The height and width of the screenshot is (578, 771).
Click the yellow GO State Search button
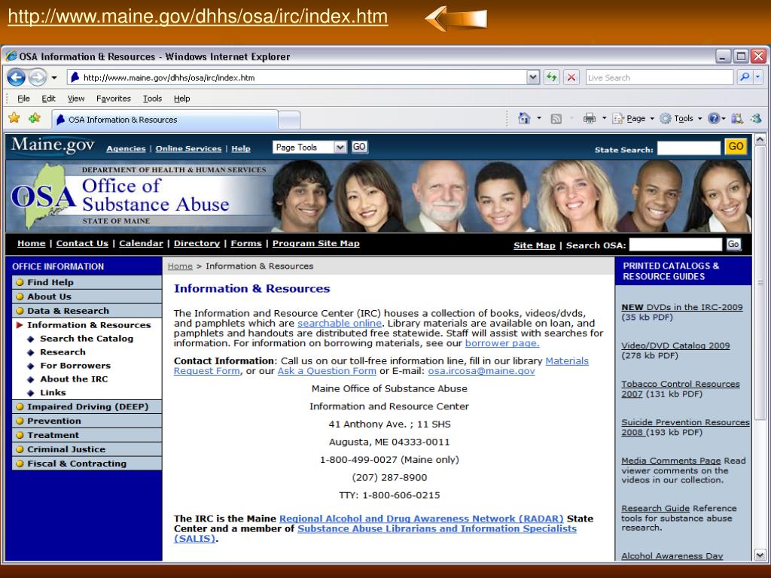[x=736, y=147]
